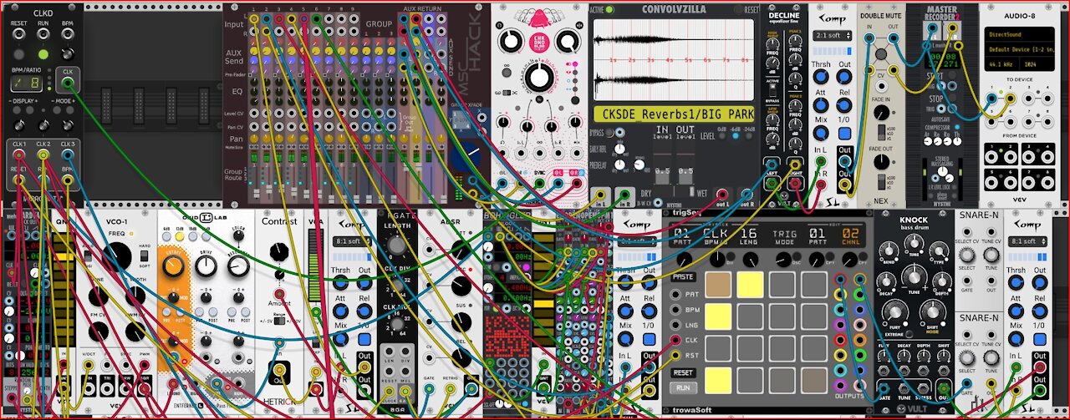Click the BPM/RATIO display on CLKD
Screen dimensions: 1070x420
[x=26, y=83]
